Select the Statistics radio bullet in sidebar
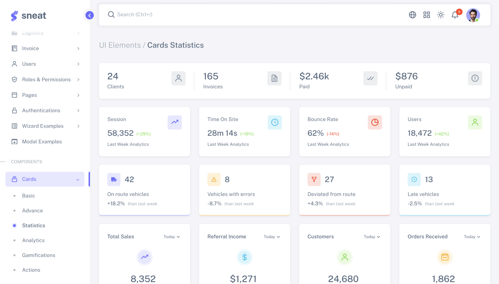Viewport: 499px width, 284px height. click(15, 225)
